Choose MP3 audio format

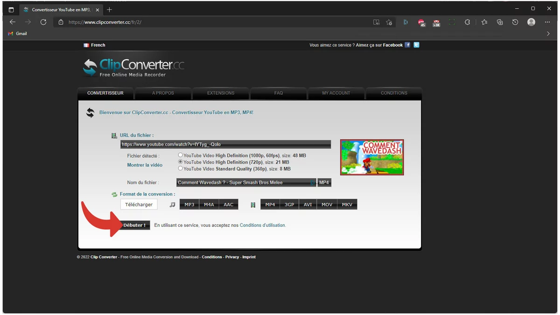click(x=189, y=204)
